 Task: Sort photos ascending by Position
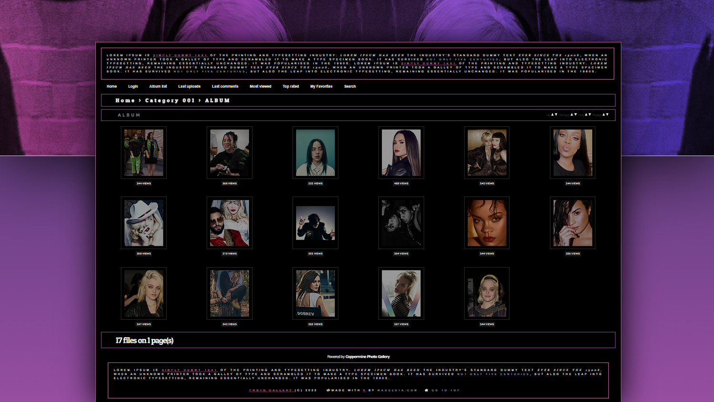[604, 115]
